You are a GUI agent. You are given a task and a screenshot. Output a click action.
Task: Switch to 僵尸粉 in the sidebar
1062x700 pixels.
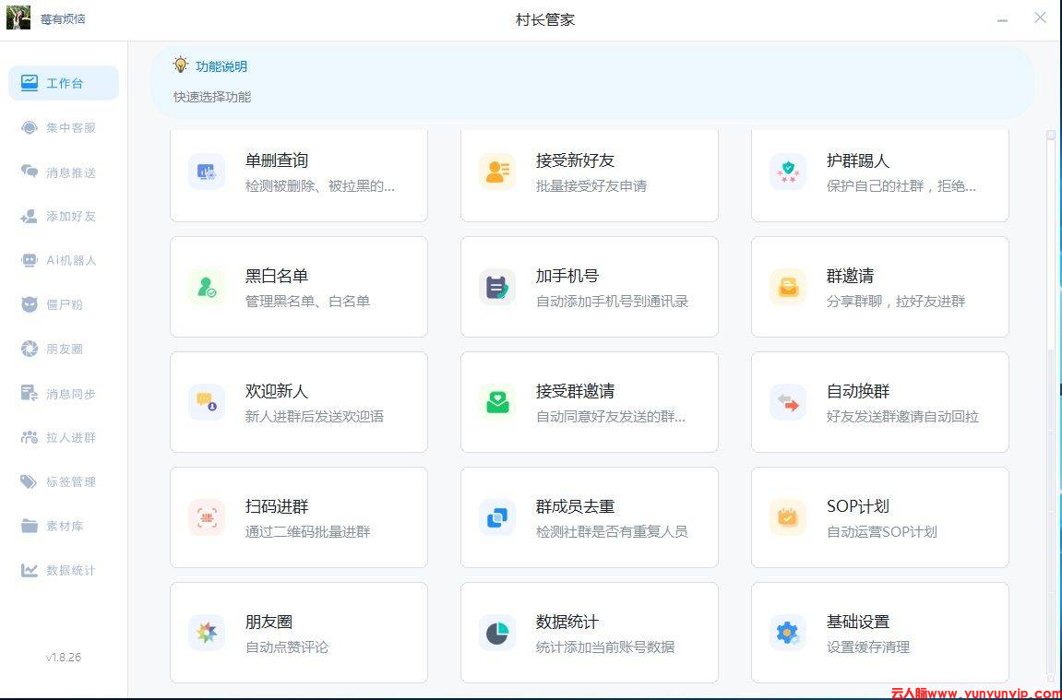64,304
